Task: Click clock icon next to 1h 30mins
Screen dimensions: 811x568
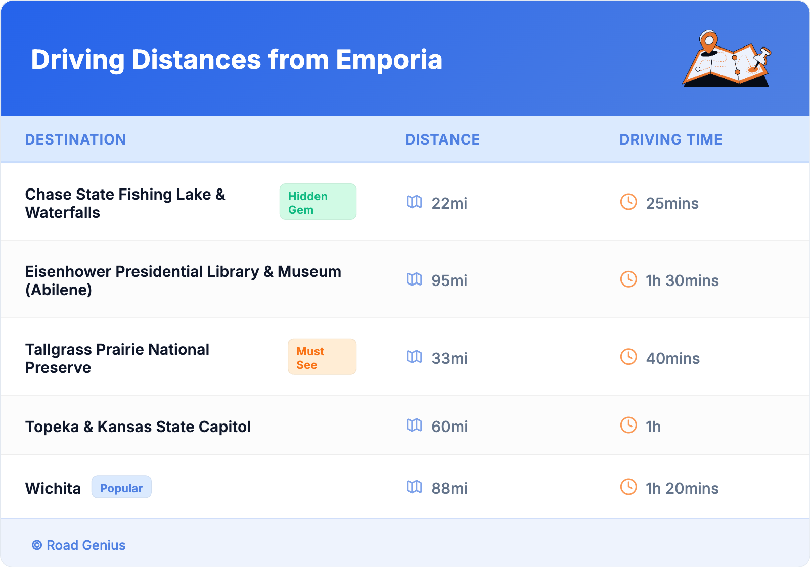Action: pyautogui.click(x=628, y=279)
